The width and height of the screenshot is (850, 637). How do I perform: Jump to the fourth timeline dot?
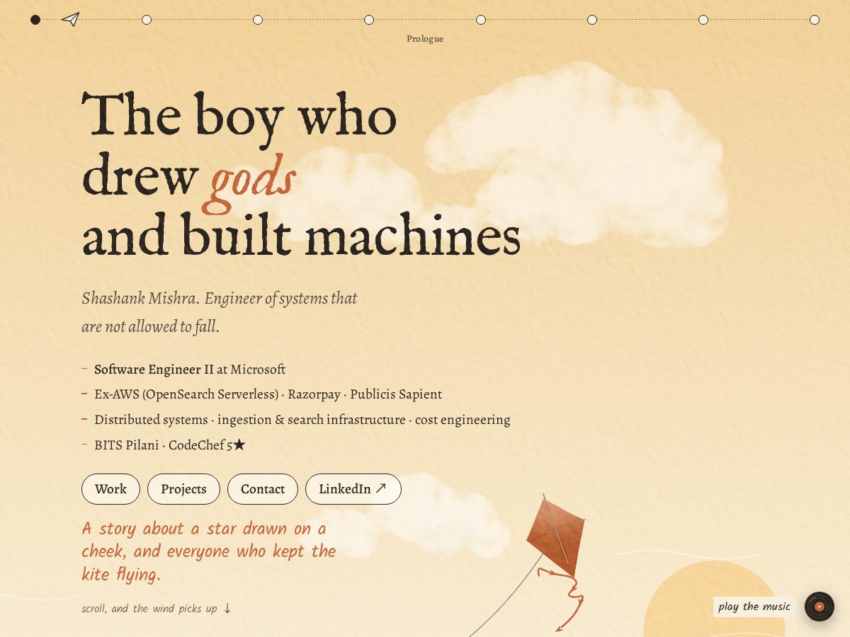tap(369, 20)
